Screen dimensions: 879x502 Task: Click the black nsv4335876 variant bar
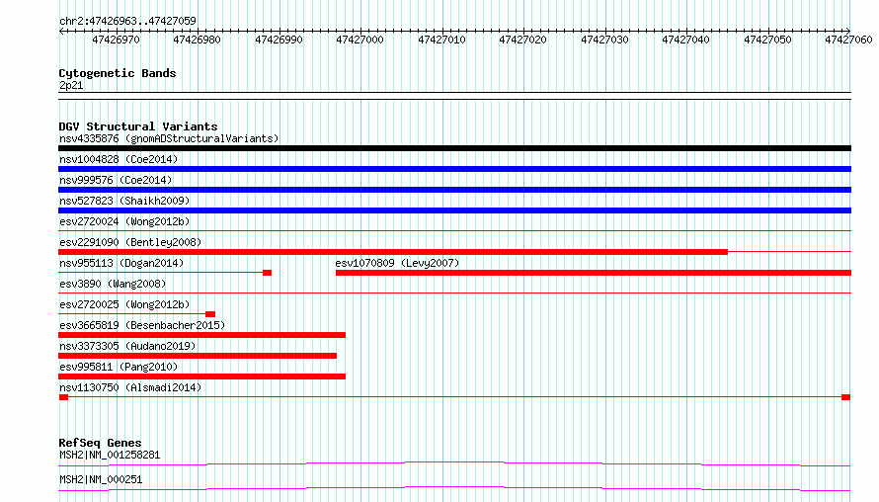click(454, 148)
